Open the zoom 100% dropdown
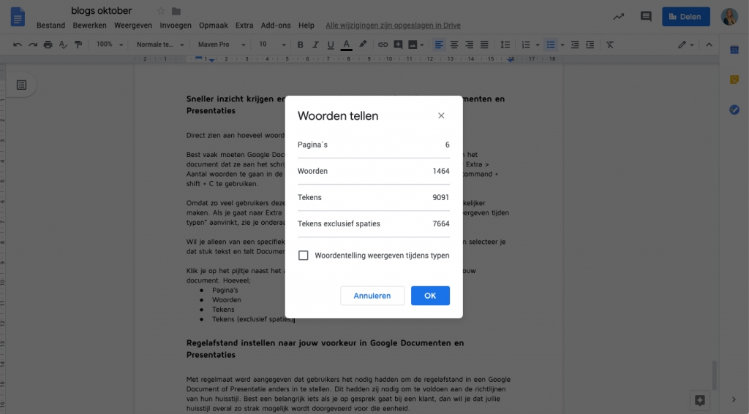Viewport: 749px width, 414px height. tap(110, 45)
